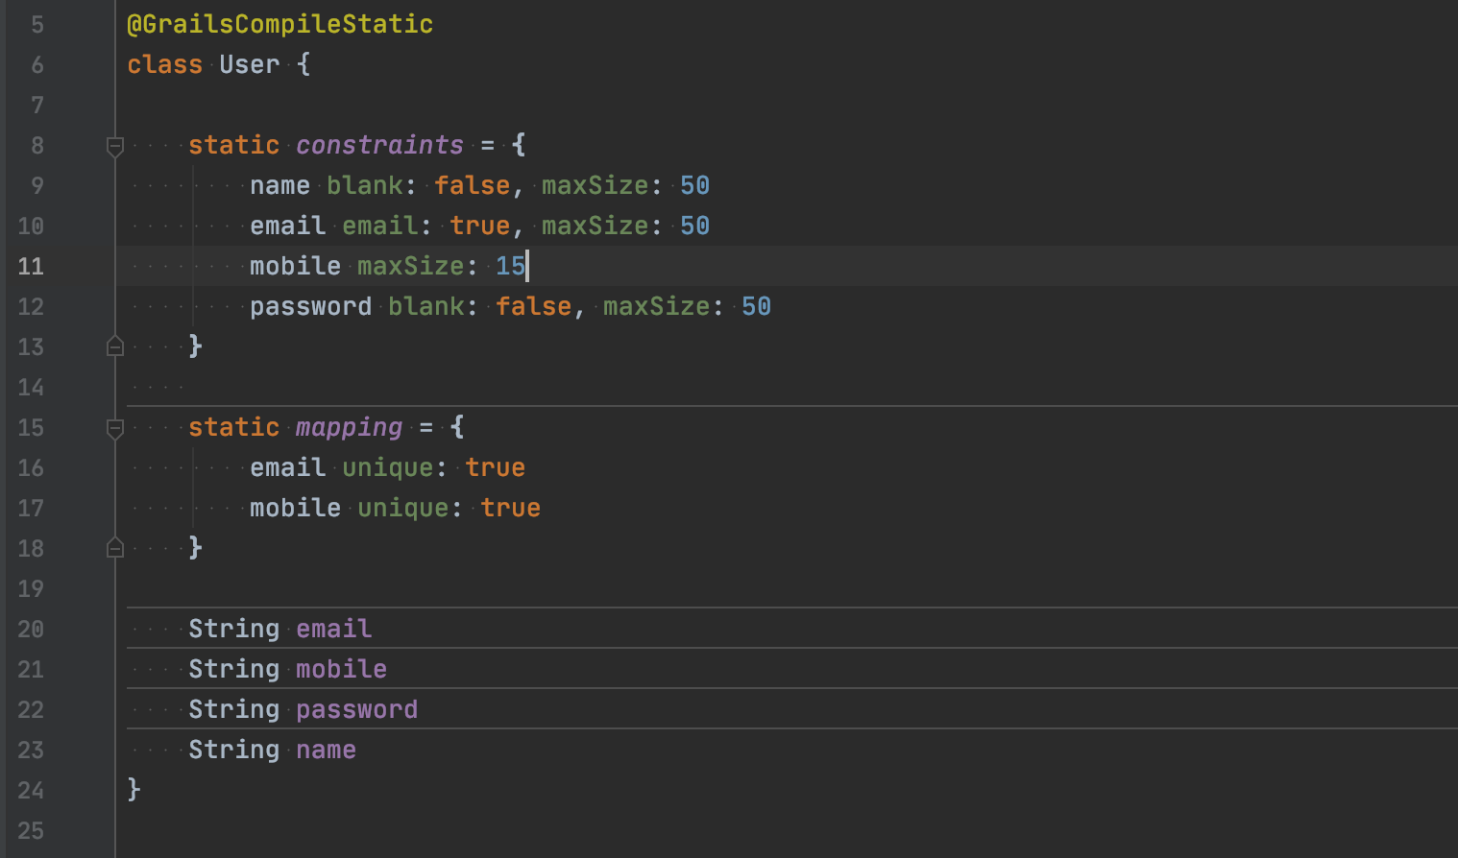The width and height of the screenshot is (1458, 858).
Task: Collapse the constraints code block fold arrow
Action: [x=114, y=146]
